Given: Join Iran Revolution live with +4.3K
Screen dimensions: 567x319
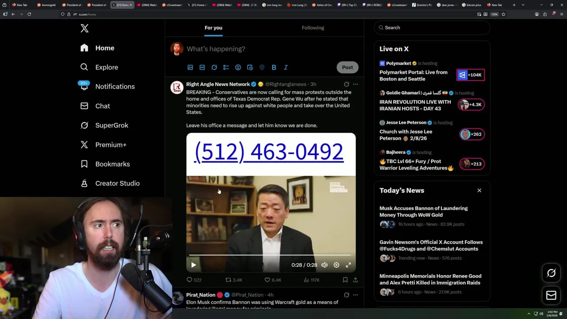Looking at the screenshot, I should pyautogui.click(x=471, y=105).
